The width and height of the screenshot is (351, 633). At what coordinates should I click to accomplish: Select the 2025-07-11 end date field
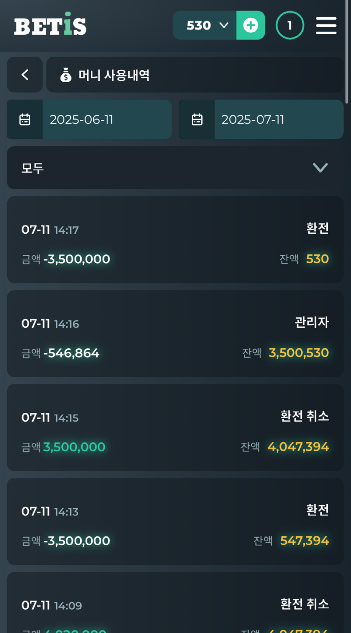279,119
